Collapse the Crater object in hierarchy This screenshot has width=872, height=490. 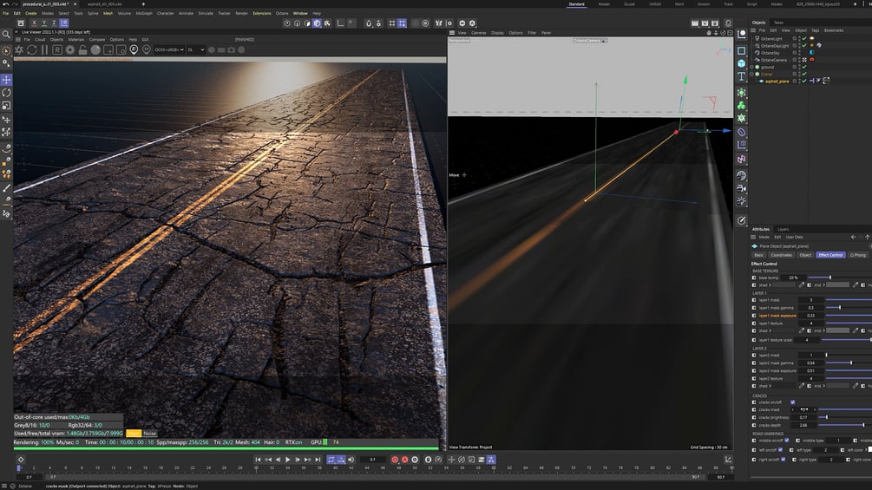click(x=753, y=74)
